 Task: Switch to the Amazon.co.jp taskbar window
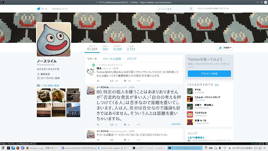[x=43, y=148]
